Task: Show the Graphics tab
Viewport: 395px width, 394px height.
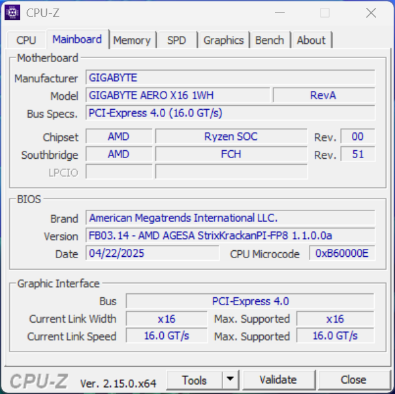Action: pyautogui.click(x=223, y=40)
